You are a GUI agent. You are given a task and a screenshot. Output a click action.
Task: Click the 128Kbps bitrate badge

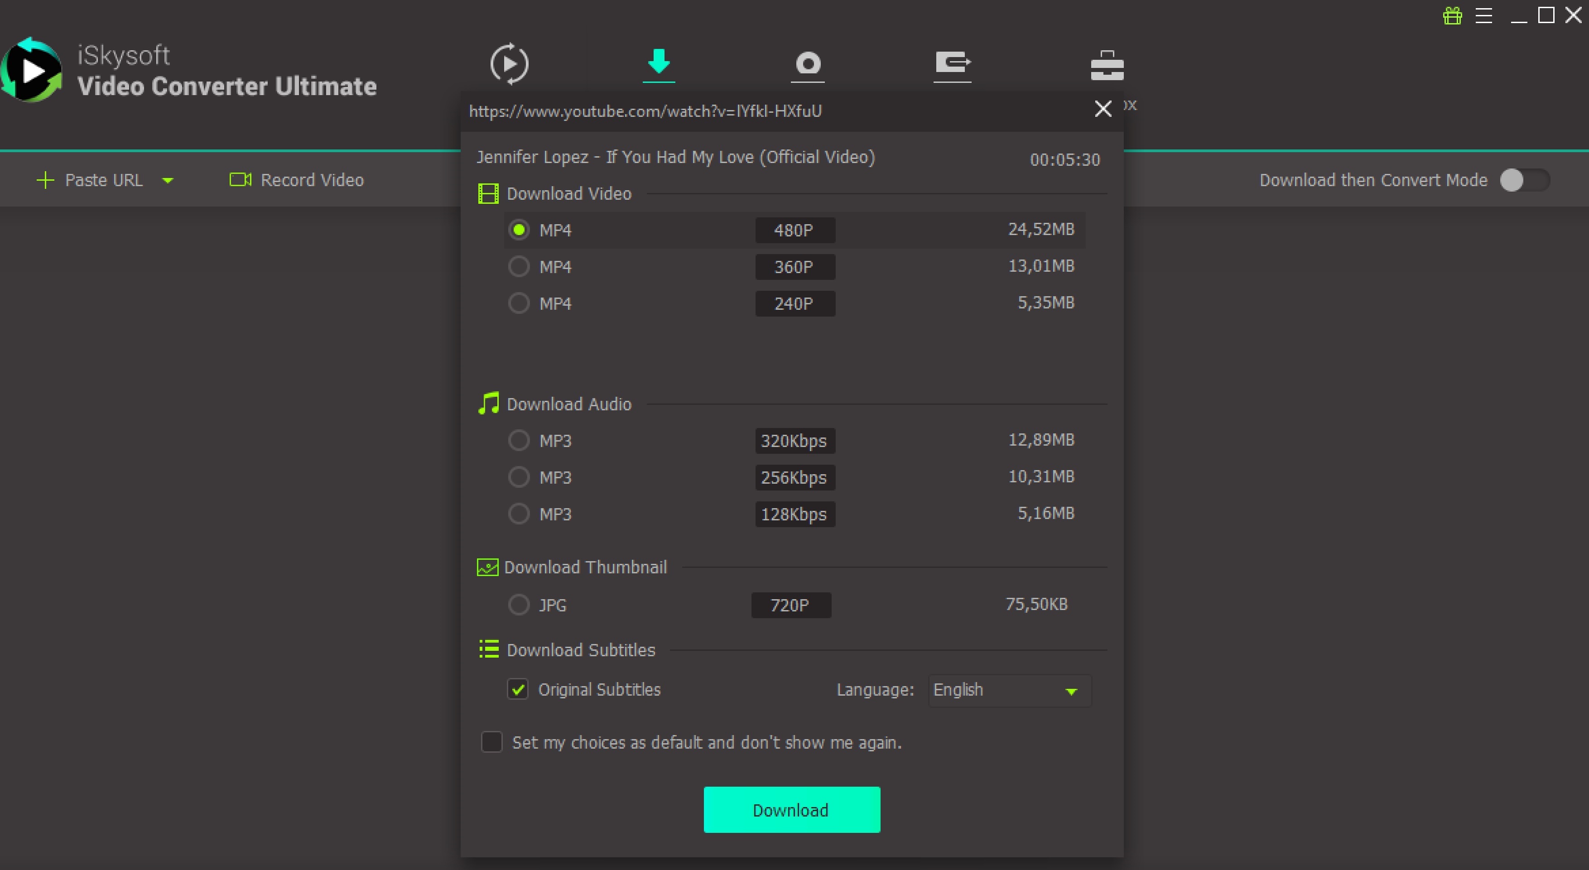(795, 514)
